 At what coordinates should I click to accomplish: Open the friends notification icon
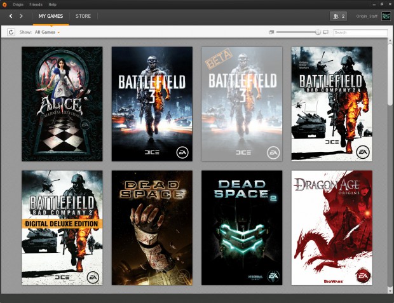[x=338, y=16]
